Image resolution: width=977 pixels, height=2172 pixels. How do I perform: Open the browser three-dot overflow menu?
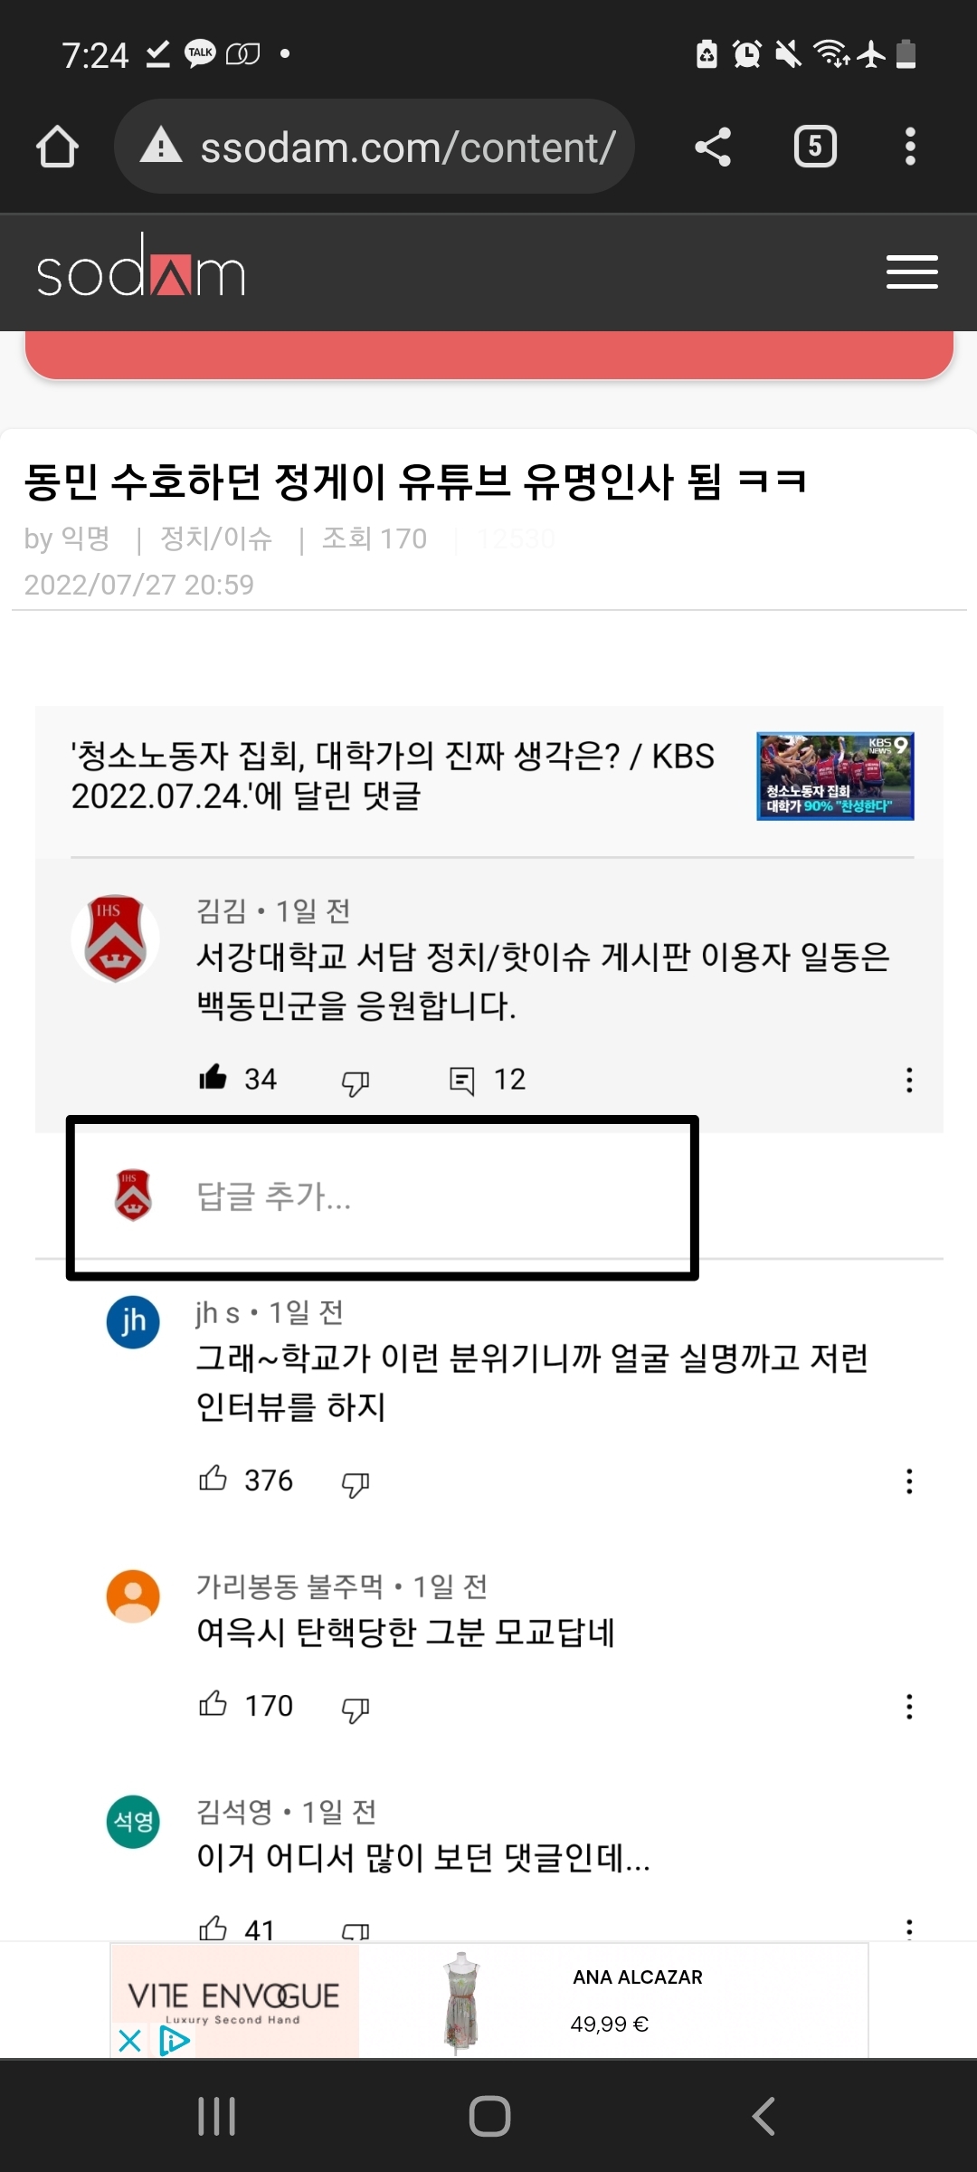[910, 147]
